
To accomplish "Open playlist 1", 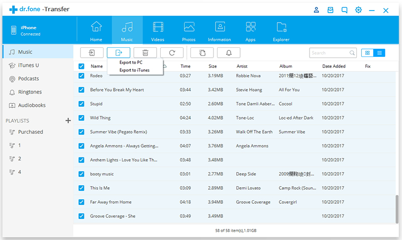I will pos(38,145).
